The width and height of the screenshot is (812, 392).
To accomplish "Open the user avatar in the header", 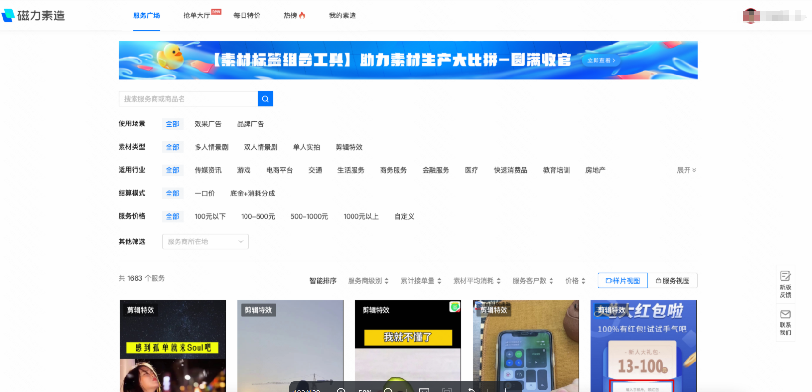I will (x=751, y=15).
